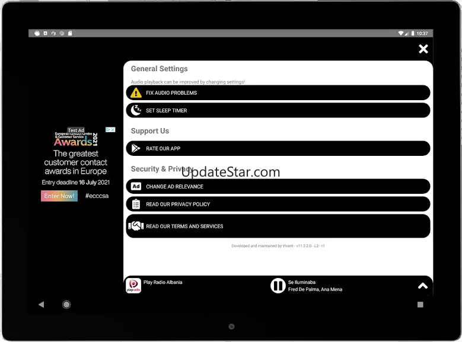Select the Play Radio Albania station name

click(163, 282)
